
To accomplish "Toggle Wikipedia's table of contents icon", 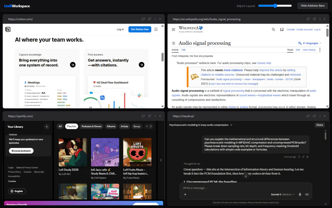I will pos(174,43).
